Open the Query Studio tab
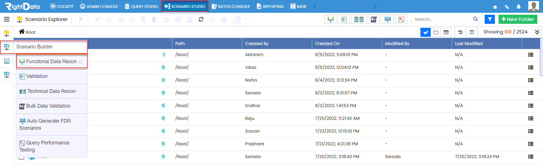The image size is (543, 164). (x=142, y=6)
